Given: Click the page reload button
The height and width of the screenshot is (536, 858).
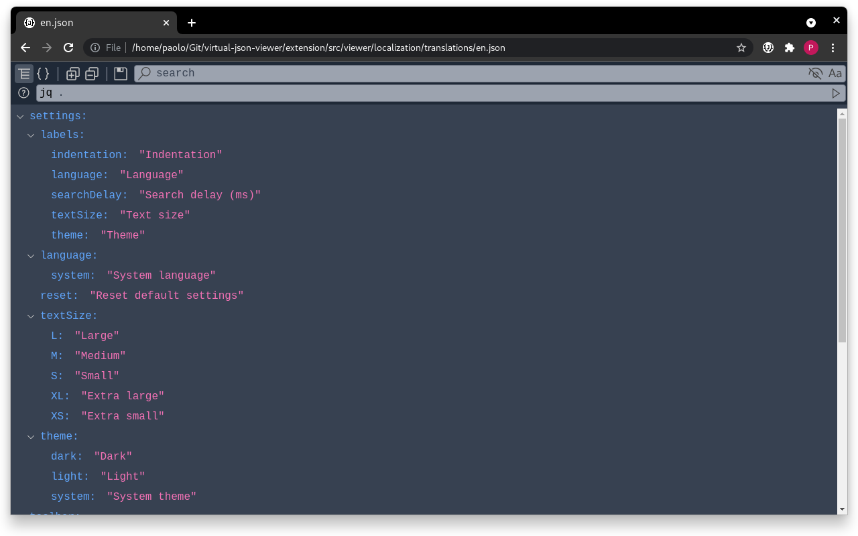Looking at the screenshot, I should coord(68,48).
